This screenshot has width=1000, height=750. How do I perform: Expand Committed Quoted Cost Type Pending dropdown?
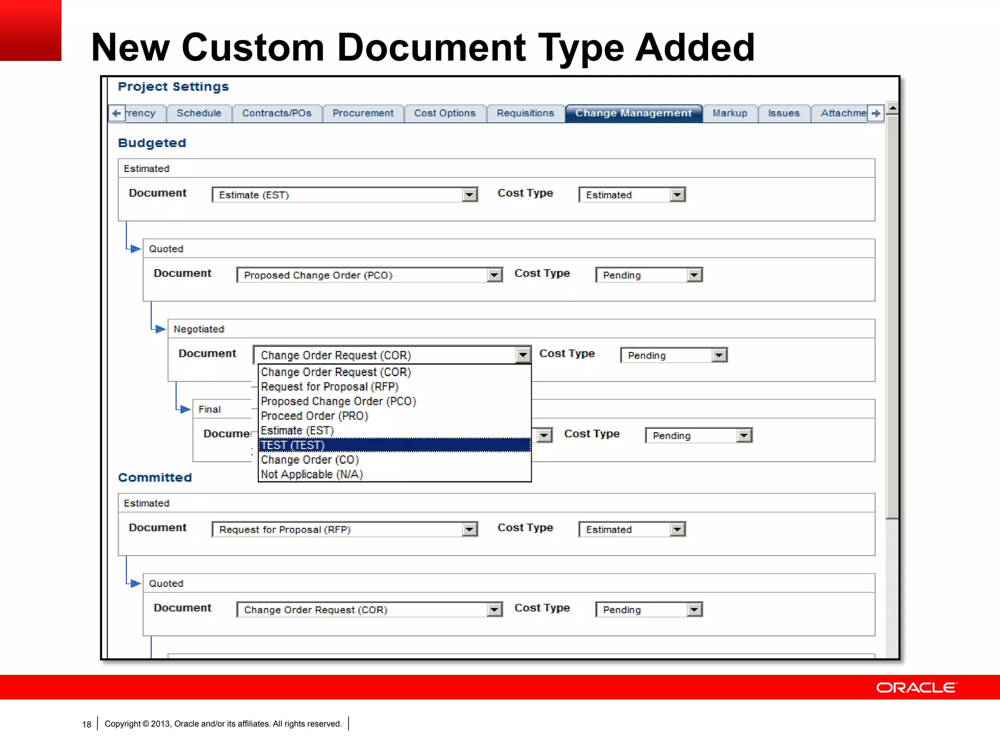649,609
